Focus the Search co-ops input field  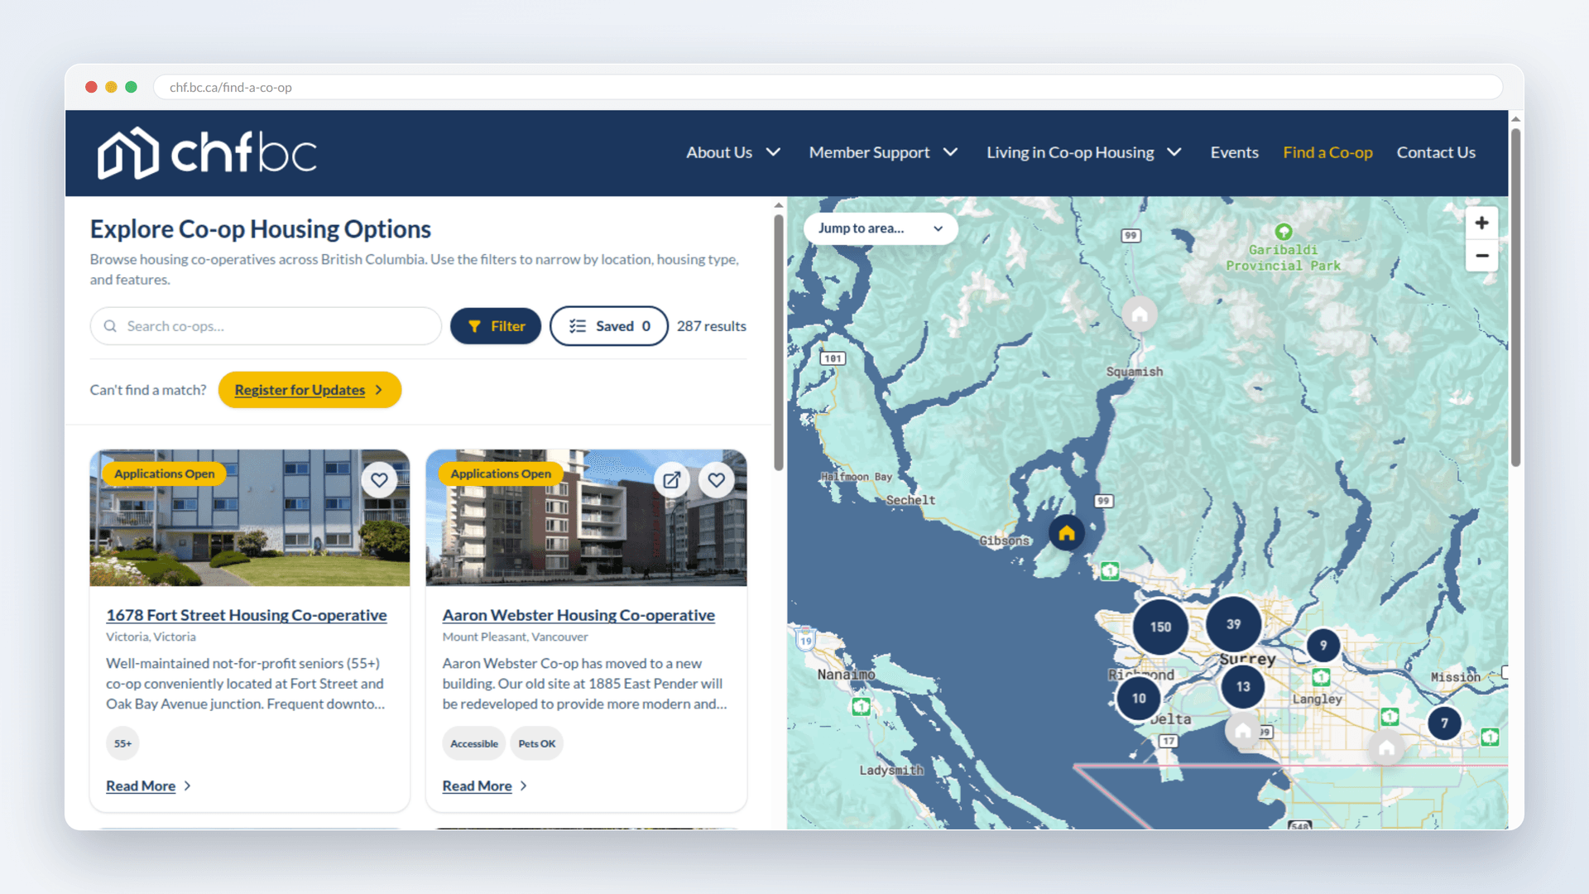(x=266, y=326)
